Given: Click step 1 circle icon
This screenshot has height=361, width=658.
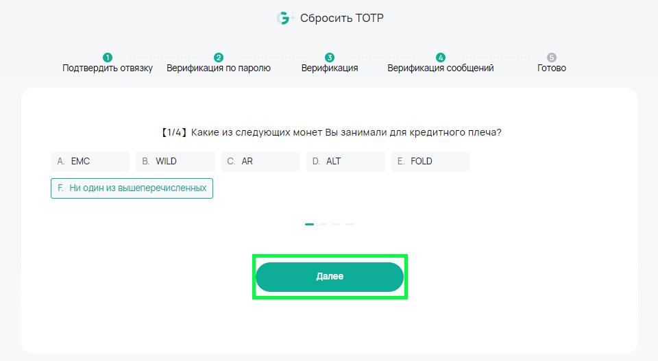Looking at the screenshot, I should pos(108,58).
